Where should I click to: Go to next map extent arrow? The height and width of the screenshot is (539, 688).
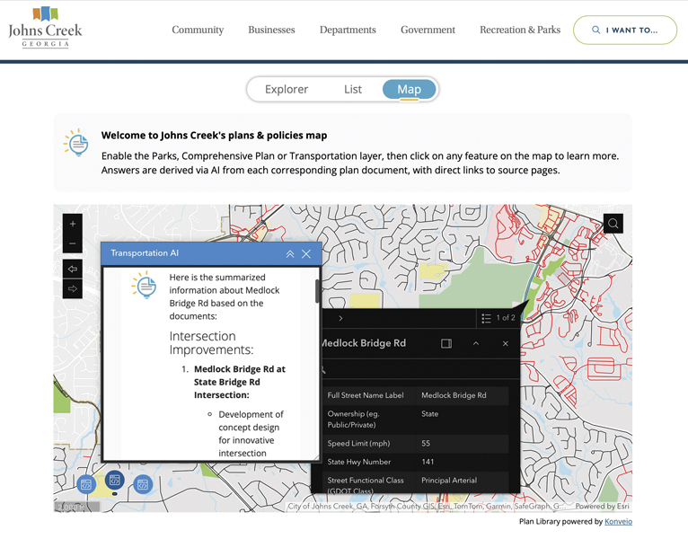[73, 289]
